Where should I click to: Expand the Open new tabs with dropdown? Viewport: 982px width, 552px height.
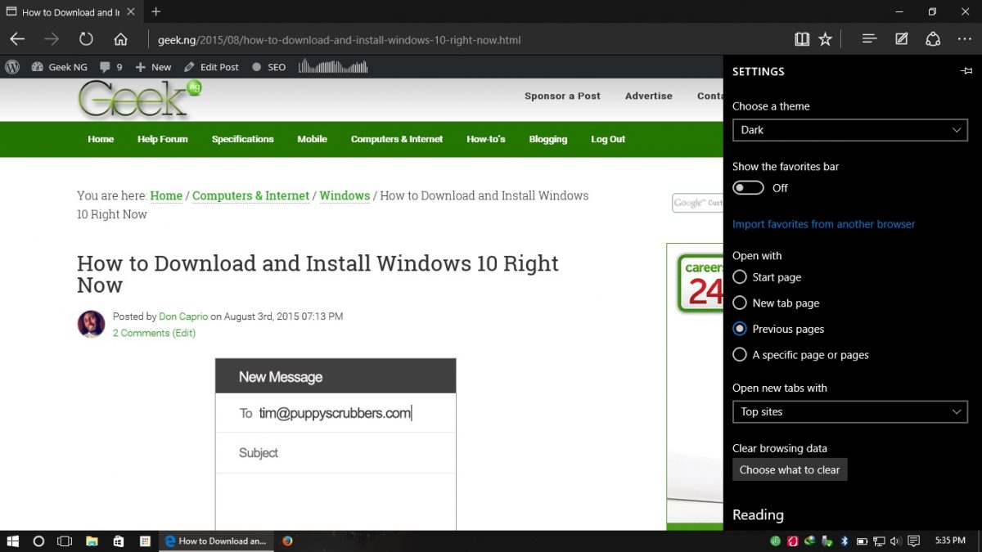849,412
